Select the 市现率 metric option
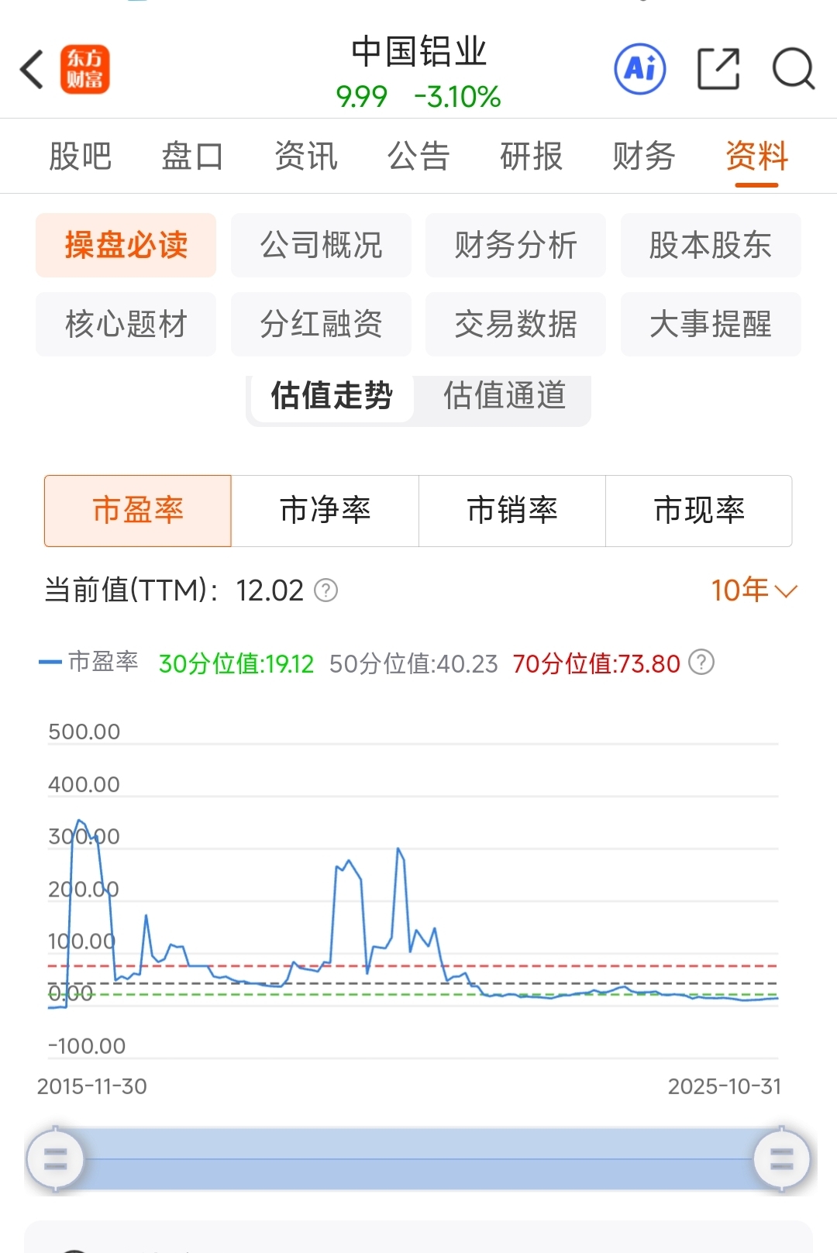837x1253 pixels. tap(699, 511)
